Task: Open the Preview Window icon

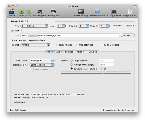Action: (97, 12)
